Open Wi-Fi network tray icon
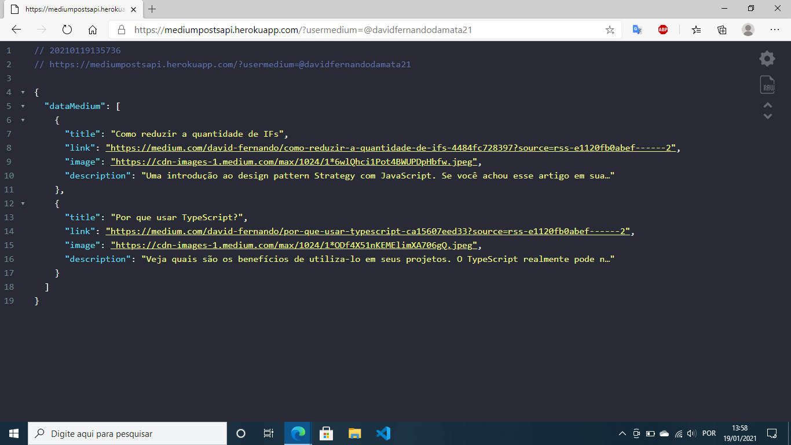Screen dimensions: 791x445 pyautogui.click(x=679, y=433)
